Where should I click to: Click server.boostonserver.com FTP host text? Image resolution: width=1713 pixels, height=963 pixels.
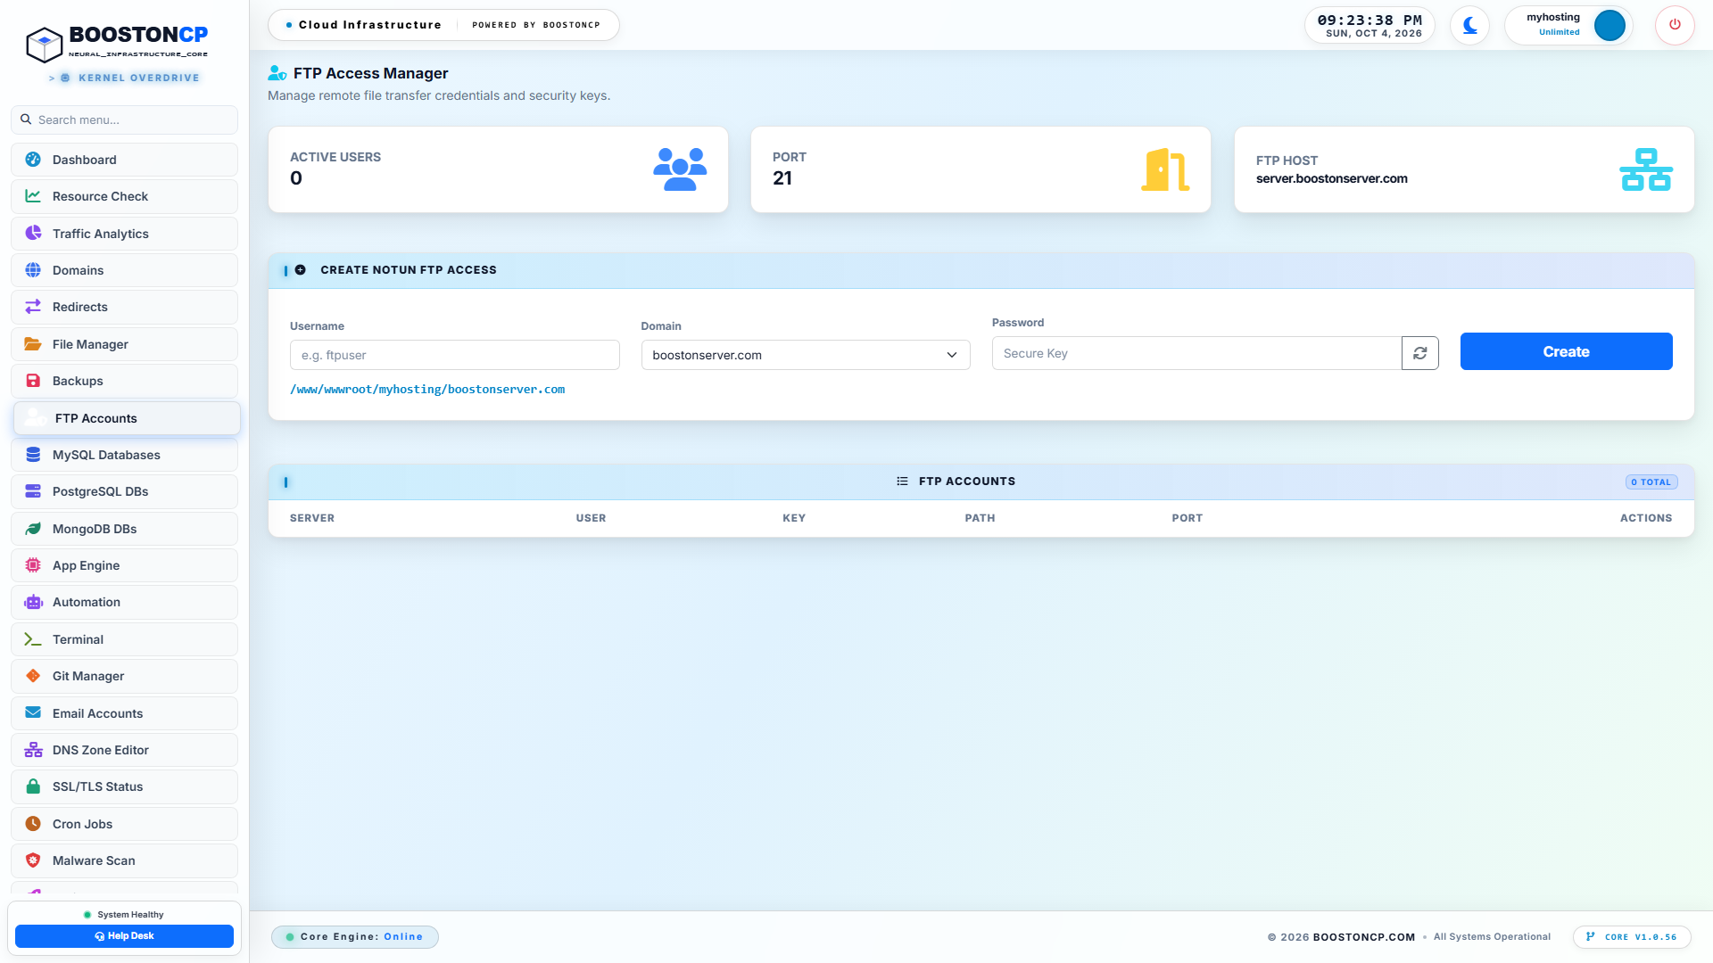[1331, 178]
